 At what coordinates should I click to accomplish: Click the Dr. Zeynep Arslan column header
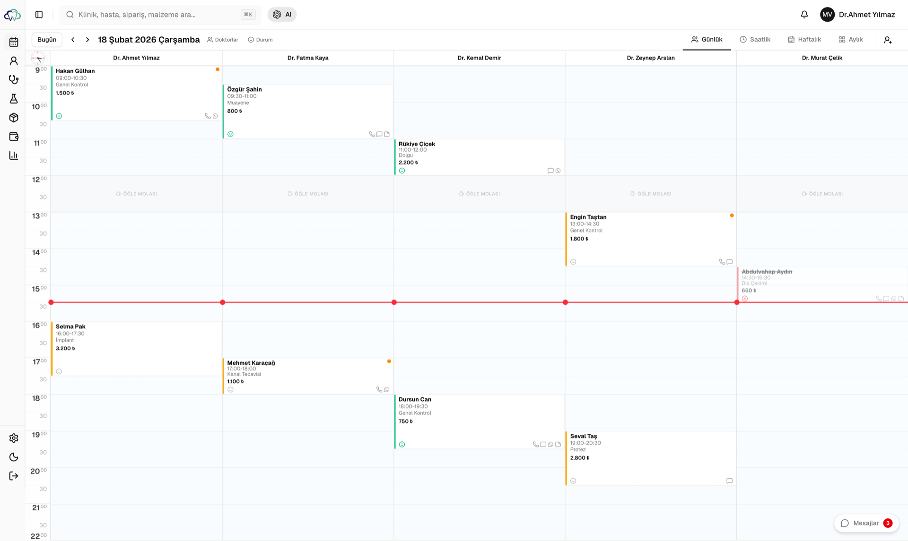pos(651,58)
